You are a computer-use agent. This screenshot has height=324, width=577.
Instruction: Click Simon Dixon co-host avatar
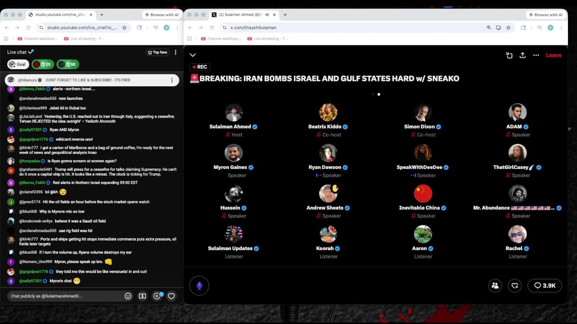click(x=423, y=112)
